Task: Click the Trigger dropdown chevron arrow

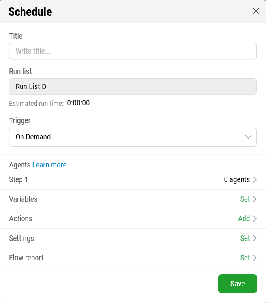Action: [248, 137]
